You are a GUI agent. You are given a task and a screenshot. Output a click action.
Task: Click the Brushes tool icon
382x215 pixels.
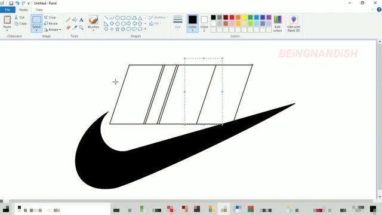[x=93, y=20]
